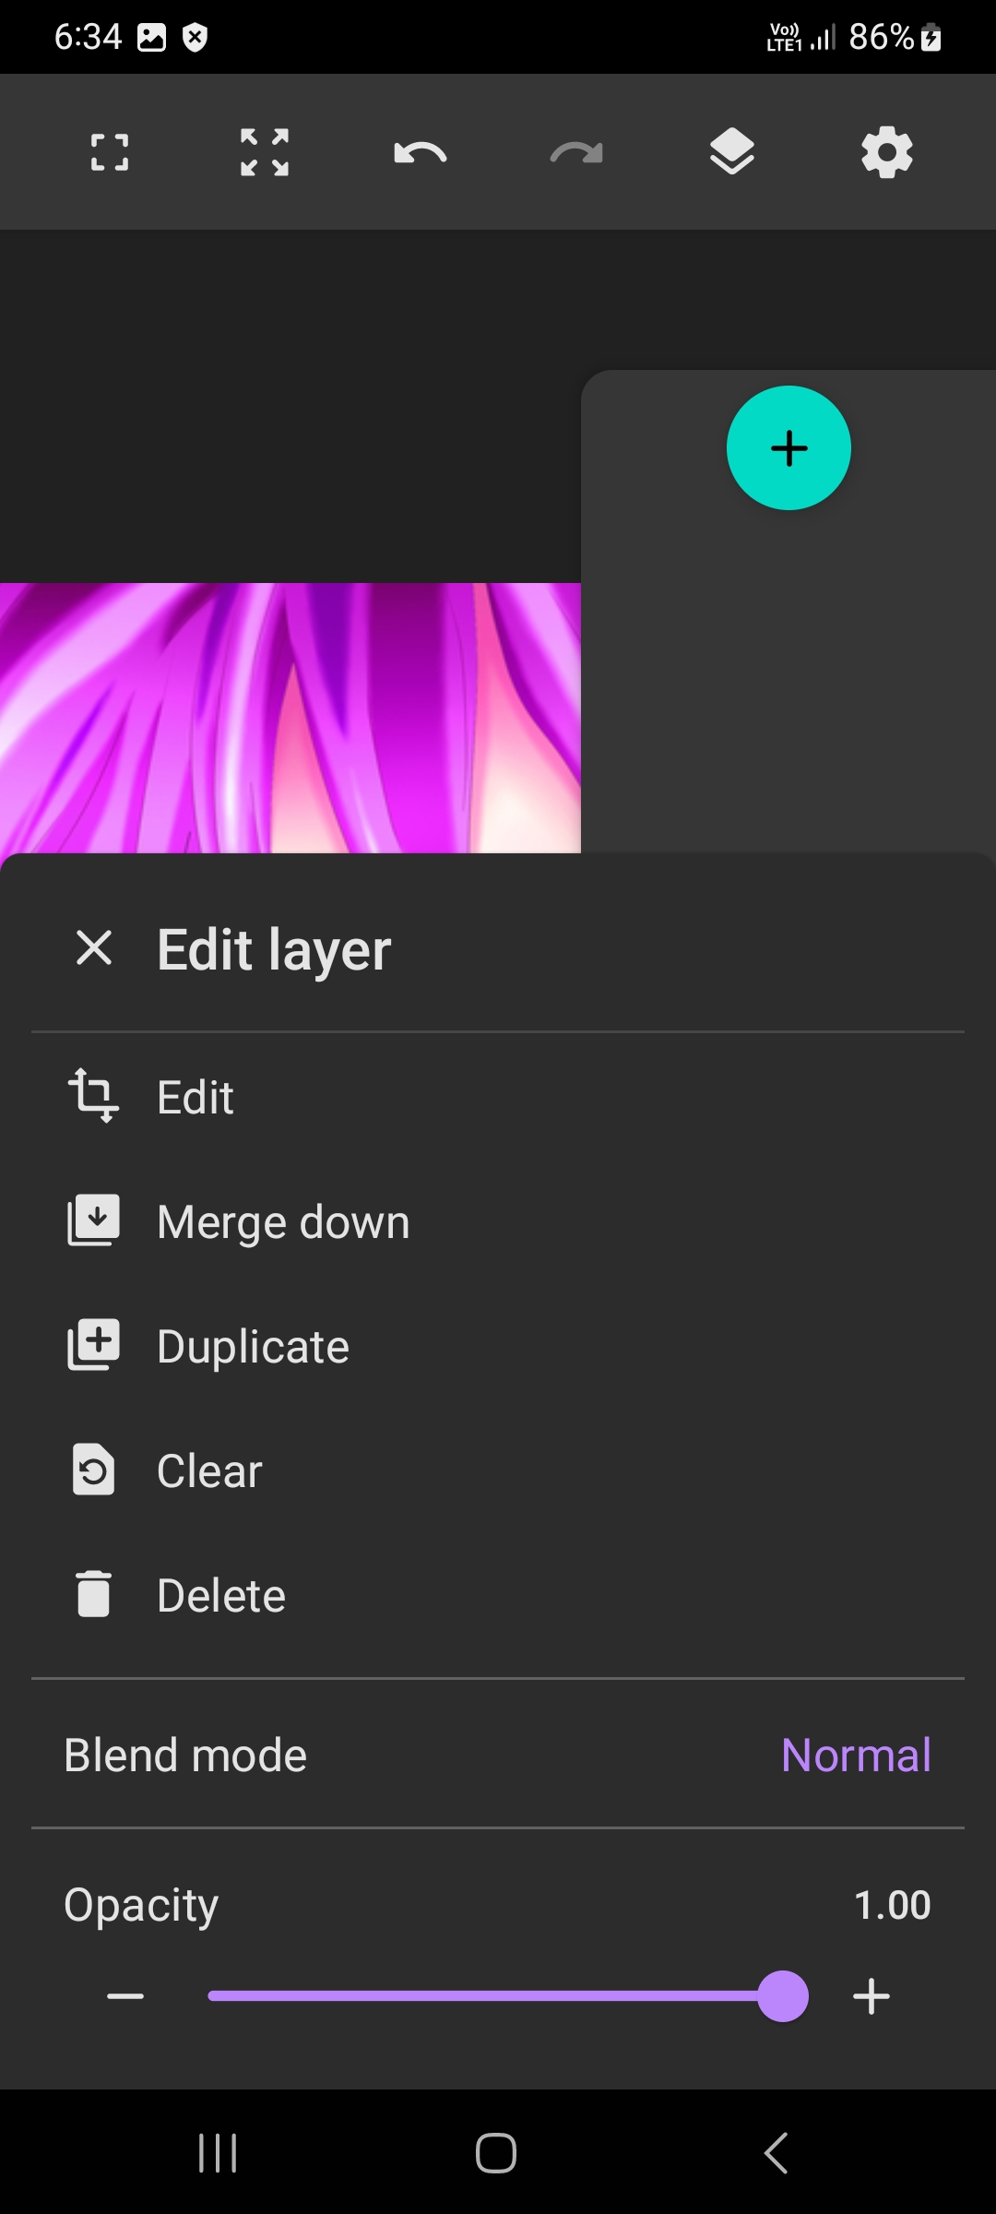The height and width of the screenshot is (2214, 996).
Task: Add a new layer with plus button
Action: coord(788,448)
